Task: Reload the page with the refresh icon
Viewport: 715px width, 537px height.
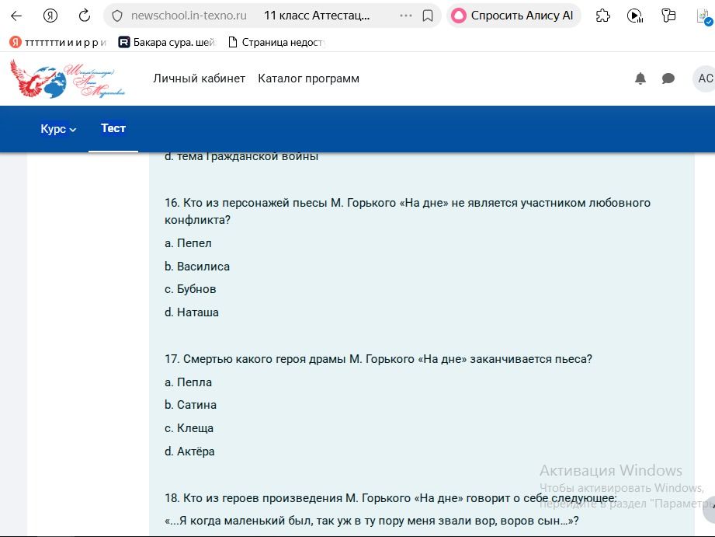Action: [x=85, y=16]
